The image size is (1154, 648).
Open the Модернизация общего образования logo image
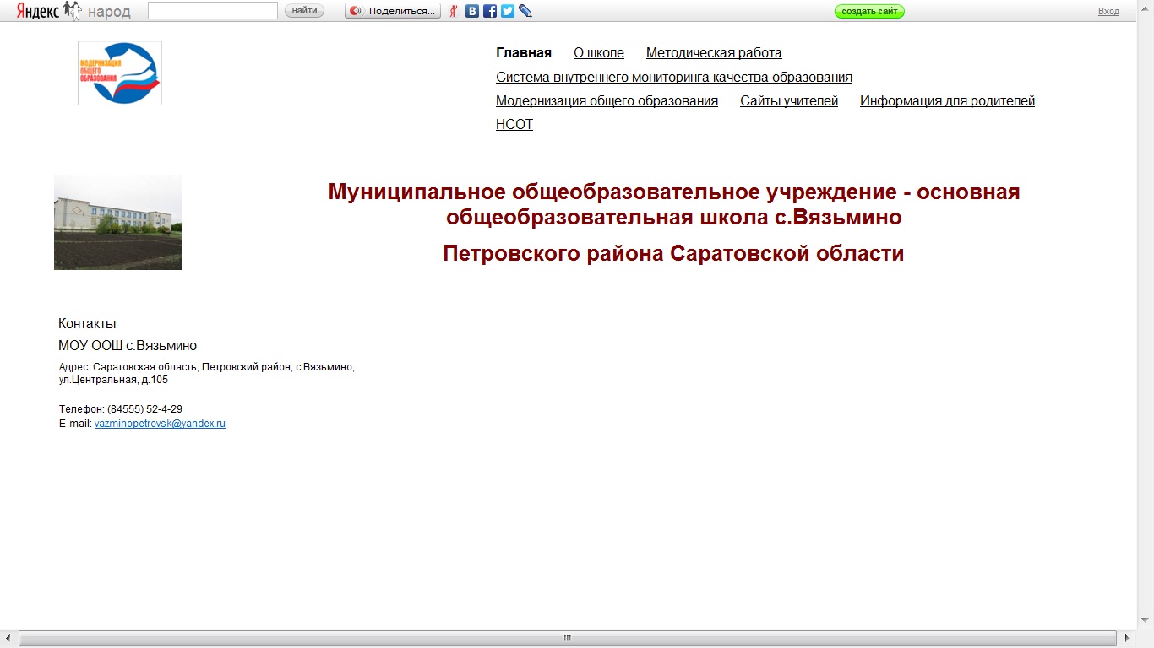[120, 73]
